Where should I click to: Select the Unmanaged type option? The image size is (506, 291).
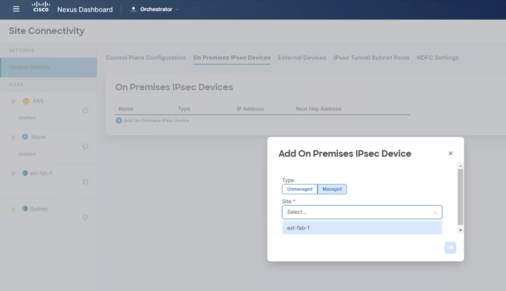[300, 189]
